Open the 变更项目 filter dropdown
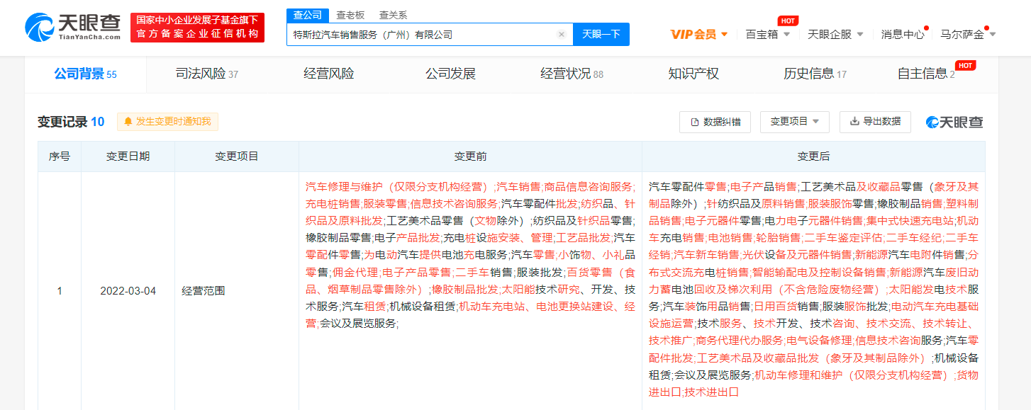This screenshot has width=1031, height=410. coord(795,122)
